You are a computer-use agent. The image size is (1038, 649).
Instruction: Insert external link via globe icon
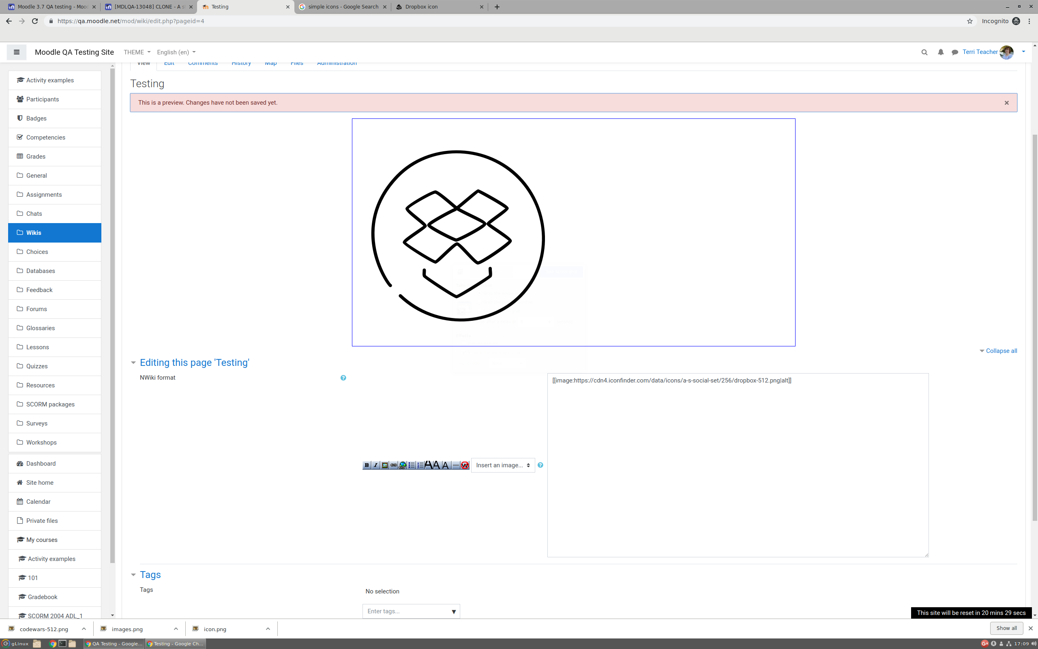(402, 465)
